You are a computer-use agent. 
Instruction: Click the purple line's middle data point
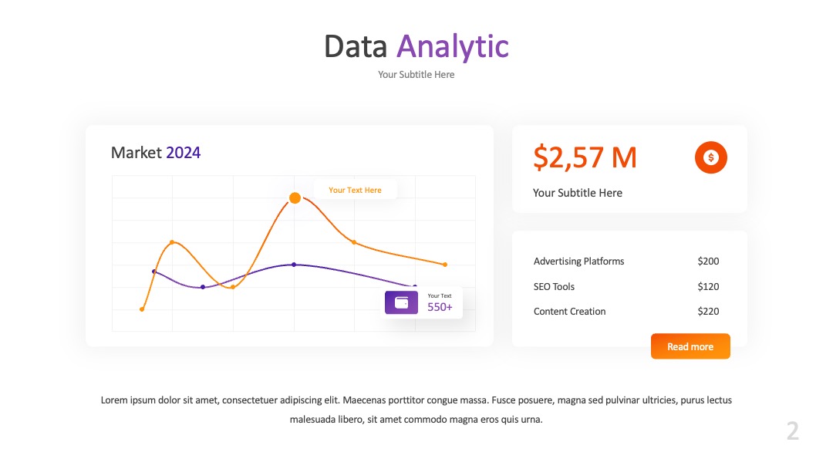click(x=294, y=265)
